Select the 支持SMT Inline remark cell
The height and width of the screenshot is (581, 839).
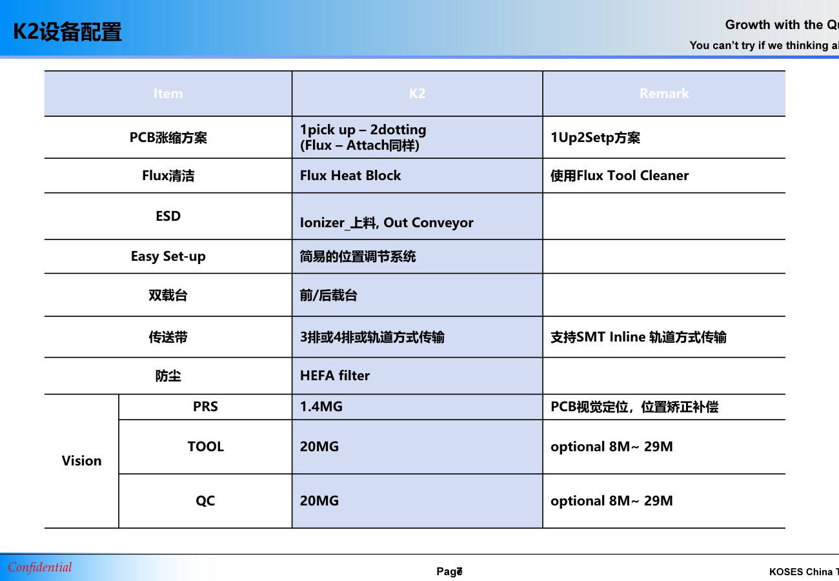pos(638,337)
